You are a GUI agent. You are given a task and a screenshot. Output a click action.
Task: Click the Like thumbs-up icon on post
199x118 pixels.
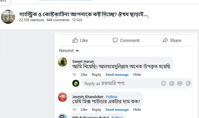pyautogui.click(x=75, y=40)
